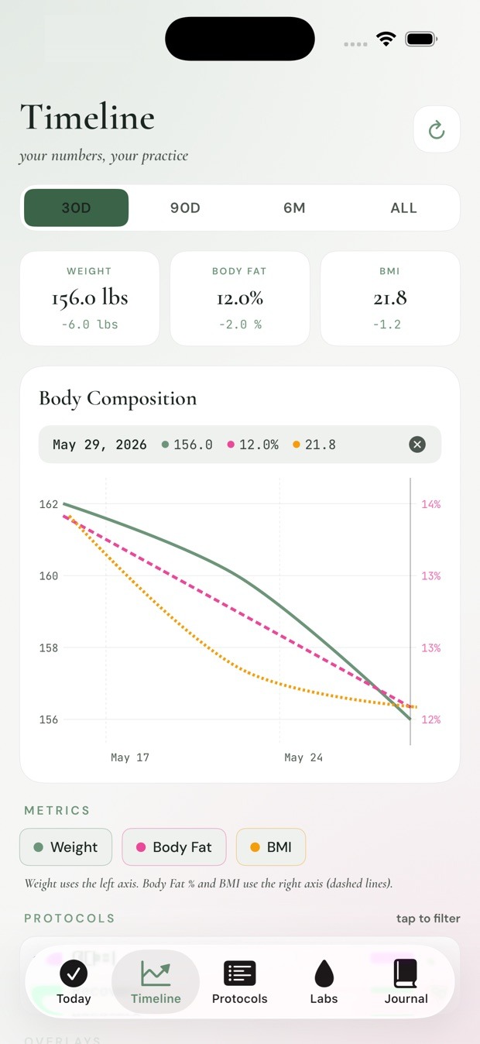480x1044 pixels.
Task: Switch to the 90D time range
Action: (x=185, y=208)
